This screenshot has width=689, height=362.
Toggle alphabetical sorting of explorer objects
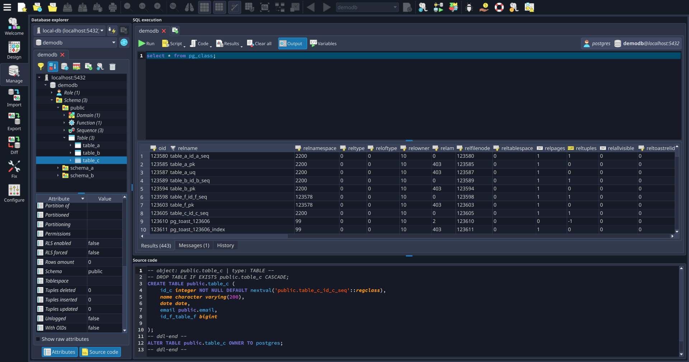[x=53, y=67]
